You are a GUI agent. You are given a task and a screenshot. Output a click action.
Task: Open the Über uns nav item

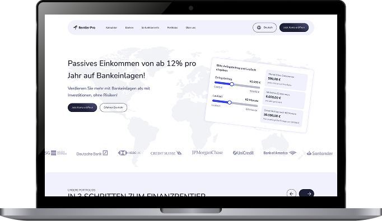(x=190, y=27)
